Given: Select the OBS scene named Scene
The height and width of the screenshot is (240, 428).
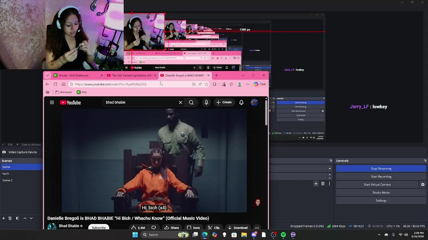Looking at the screenshot, I should coord(21,167).
